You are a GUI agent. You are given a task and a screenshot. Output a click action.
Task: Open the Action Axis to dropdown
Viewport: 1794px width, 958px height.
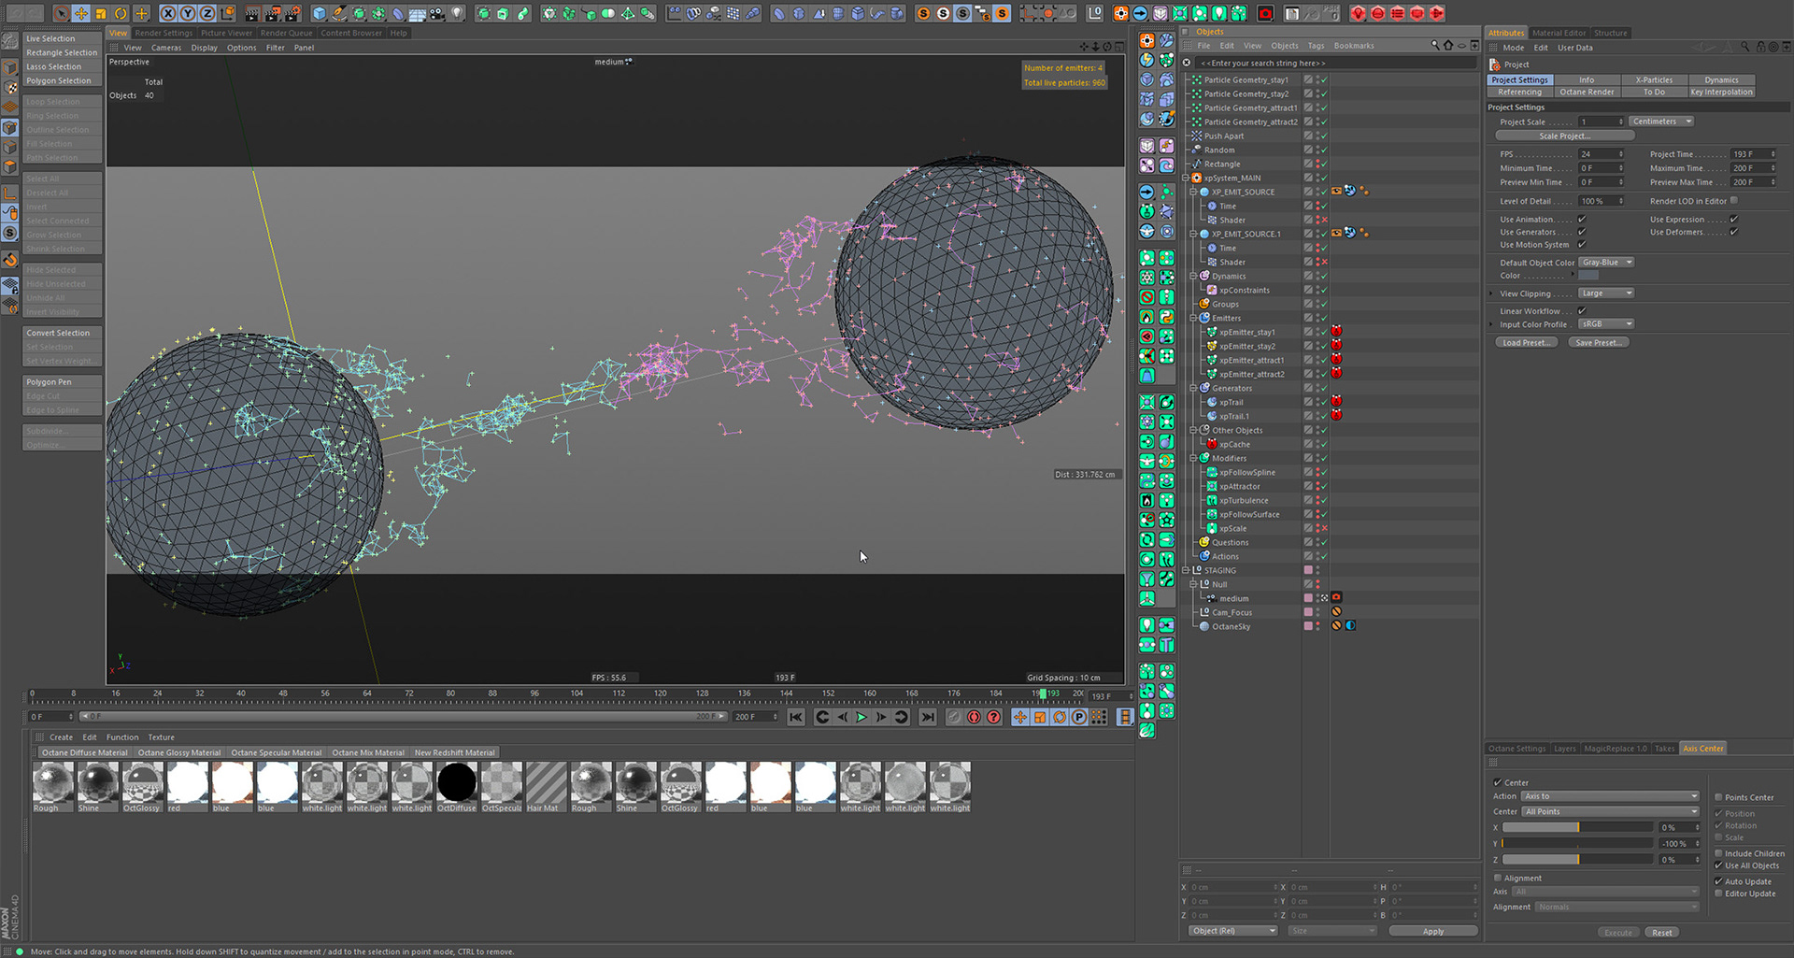1610,796
